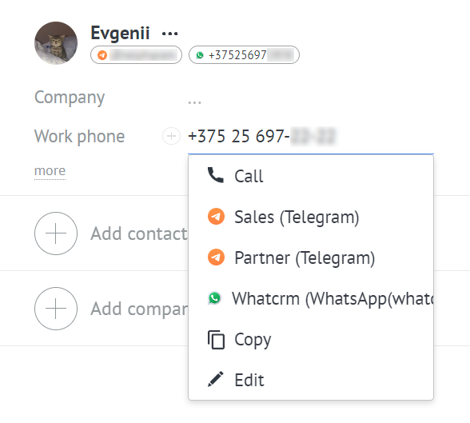The height and width of the screenshot is (423, 470).
Task: Click the pencil edit icon
Action: (x=216, y=379)
